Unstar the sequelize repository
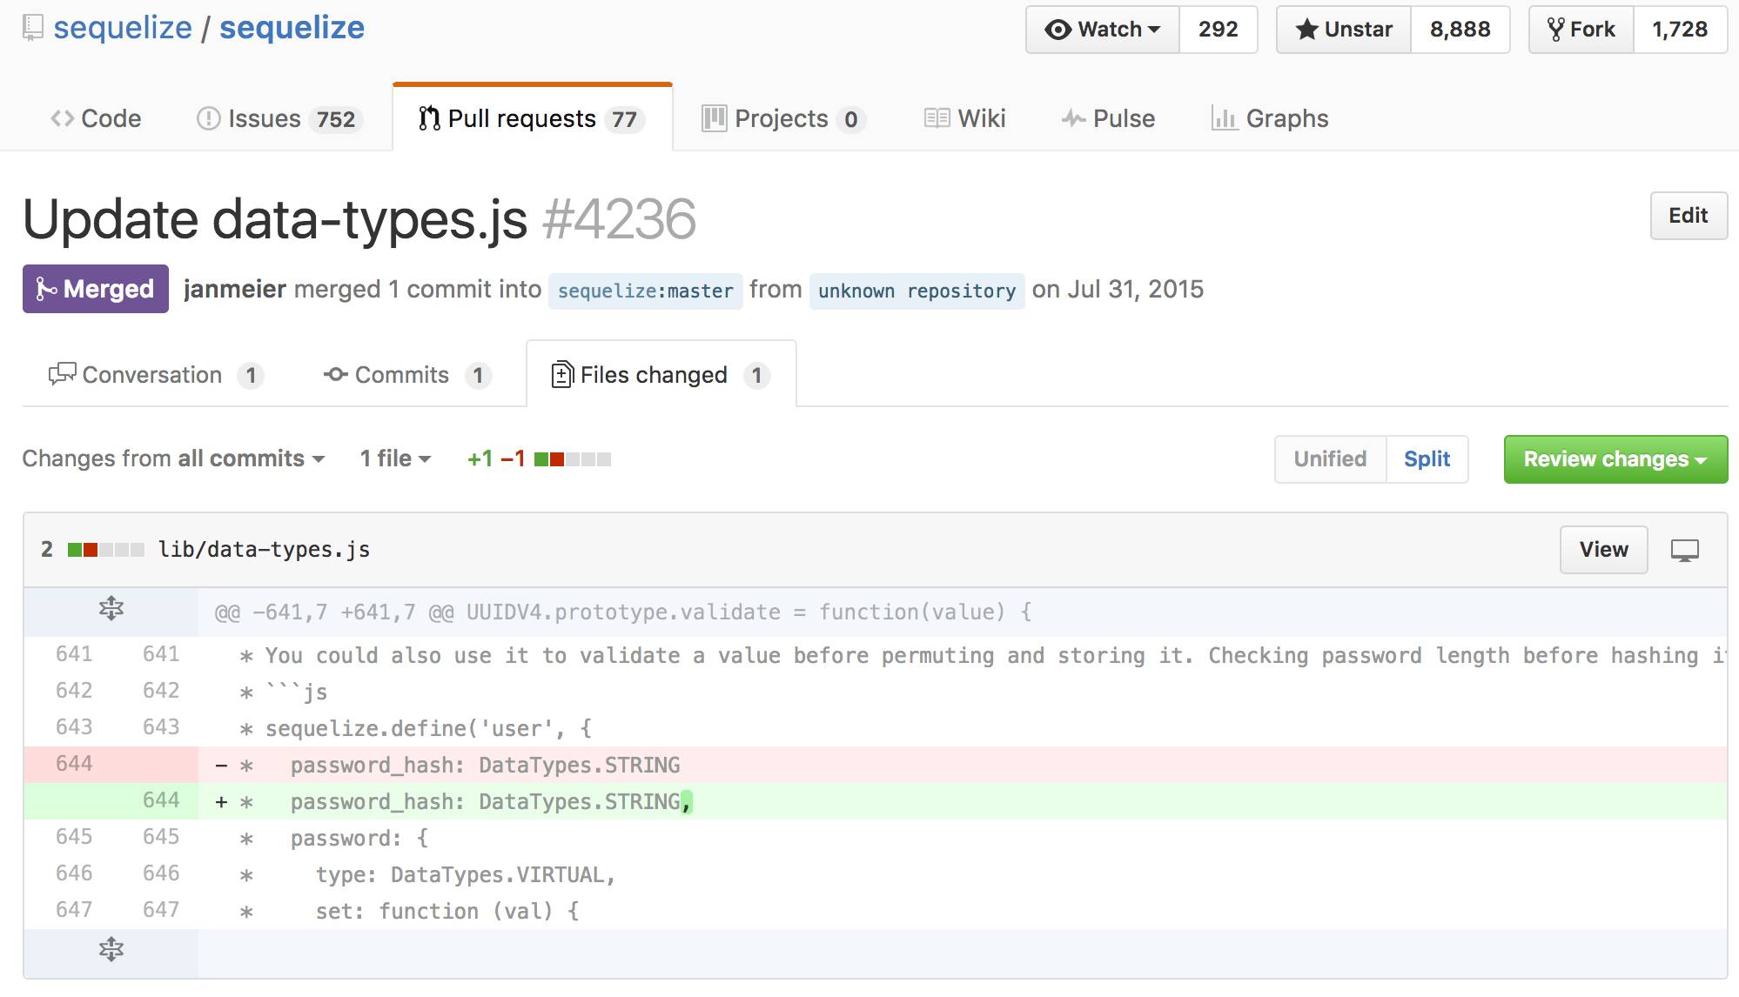The width and height of the screenshot is (1739, 997). click(x=1344, y=30)
